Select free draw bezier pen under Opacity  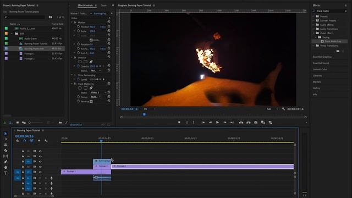tap(91, 62)
